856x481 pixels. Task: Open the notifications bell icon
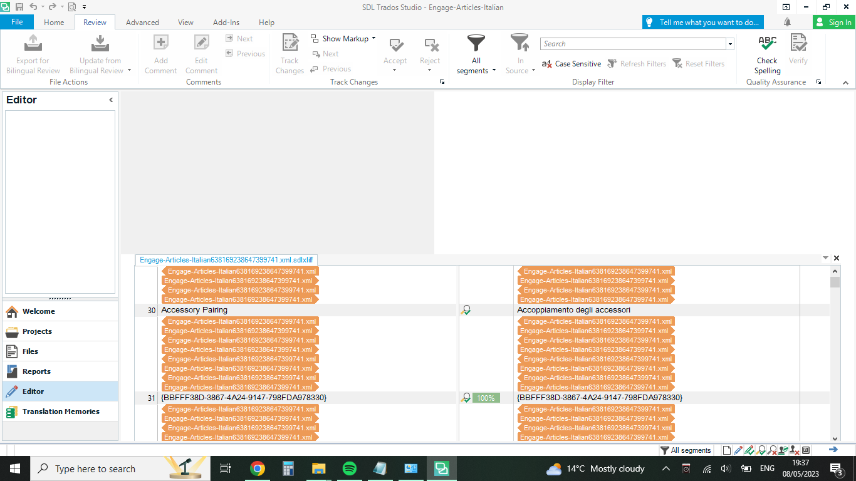click(786, 22)
